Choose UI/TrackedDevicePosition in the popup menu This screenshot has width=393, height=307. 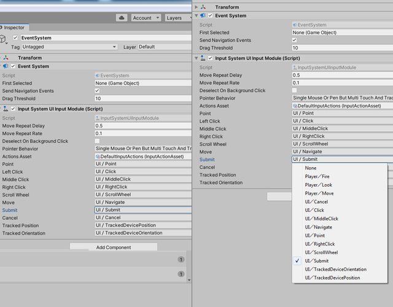pos(340,278)
